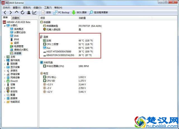Viewport: 179px width, 129px height.
Task: Open the graph chart toolbar icon
Action: pyautogui.click(x=34, y=12)
